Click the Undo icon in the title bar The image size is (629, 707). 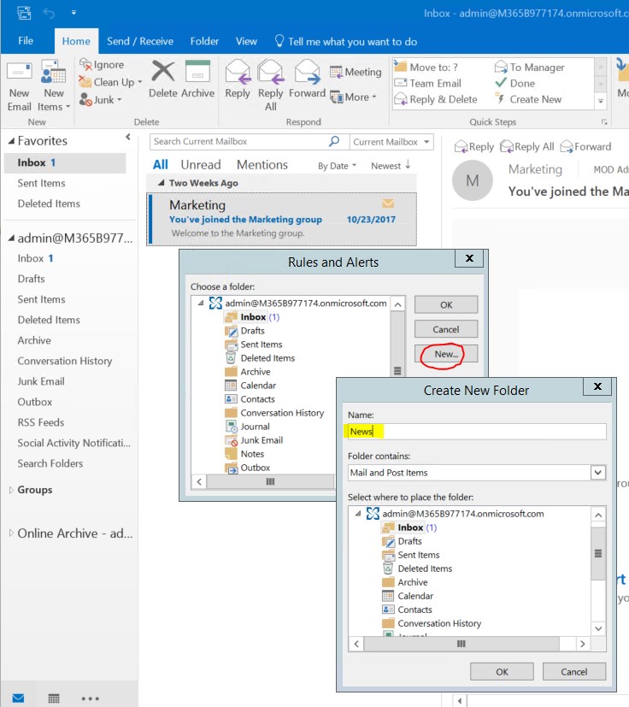(x=49, y=14)
